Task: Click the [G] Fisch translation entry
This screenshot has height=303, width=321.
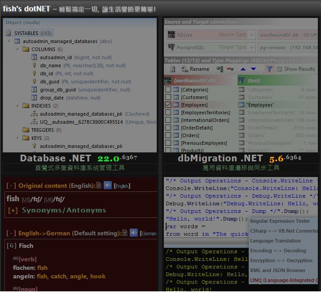Action: click(x=20, y=246)
